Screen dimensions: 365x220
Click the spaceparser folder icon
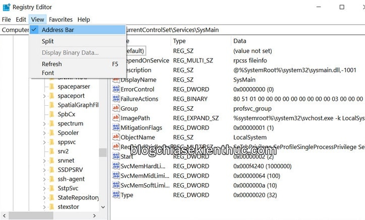pos(52,87)
